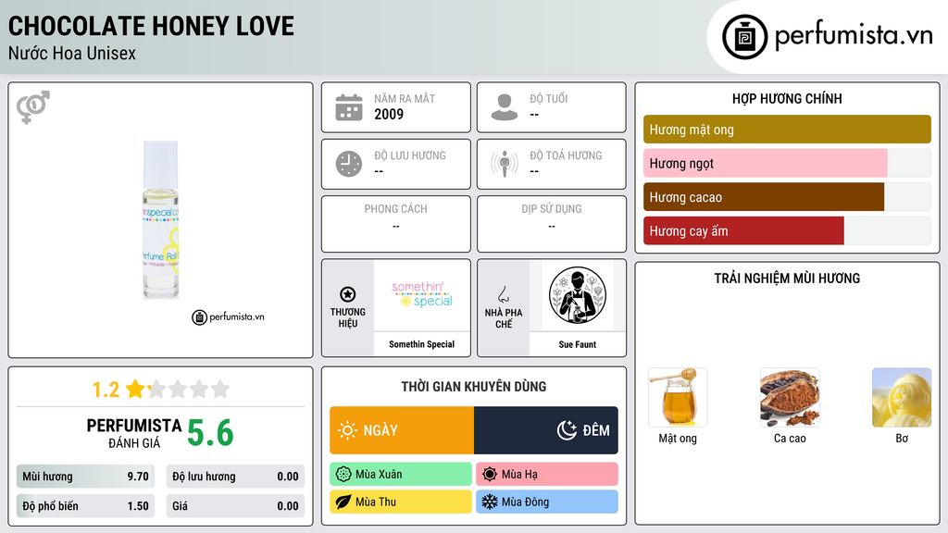Click the NĂM RA MẮT label
Image resolution: width=948 pixels, height=533 pixels.
pos(405,98)
